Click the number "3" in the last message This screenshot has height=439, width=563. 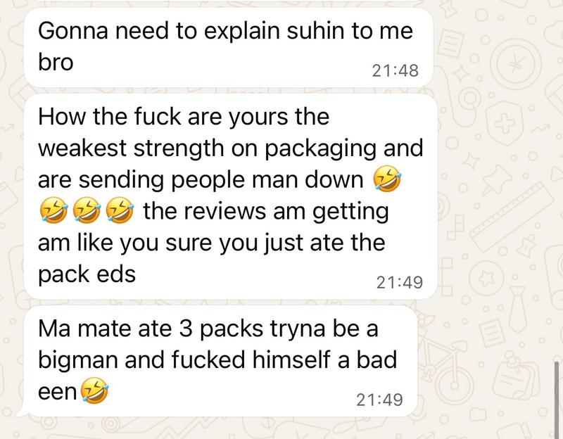(x=186, y=329)
